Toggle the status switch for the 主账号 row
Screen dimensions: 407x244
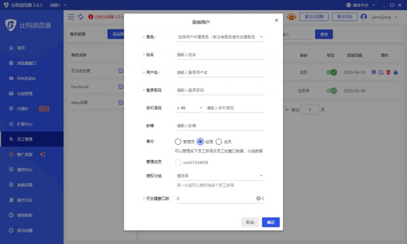coord(331,91)
